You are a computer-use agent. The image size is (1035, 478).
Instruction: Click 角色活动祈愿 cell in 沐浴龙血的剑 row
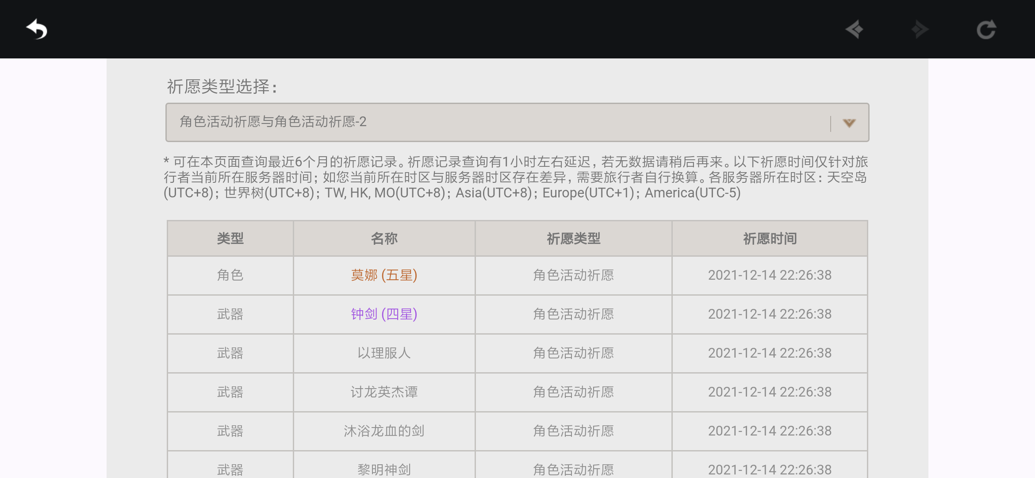573,431
